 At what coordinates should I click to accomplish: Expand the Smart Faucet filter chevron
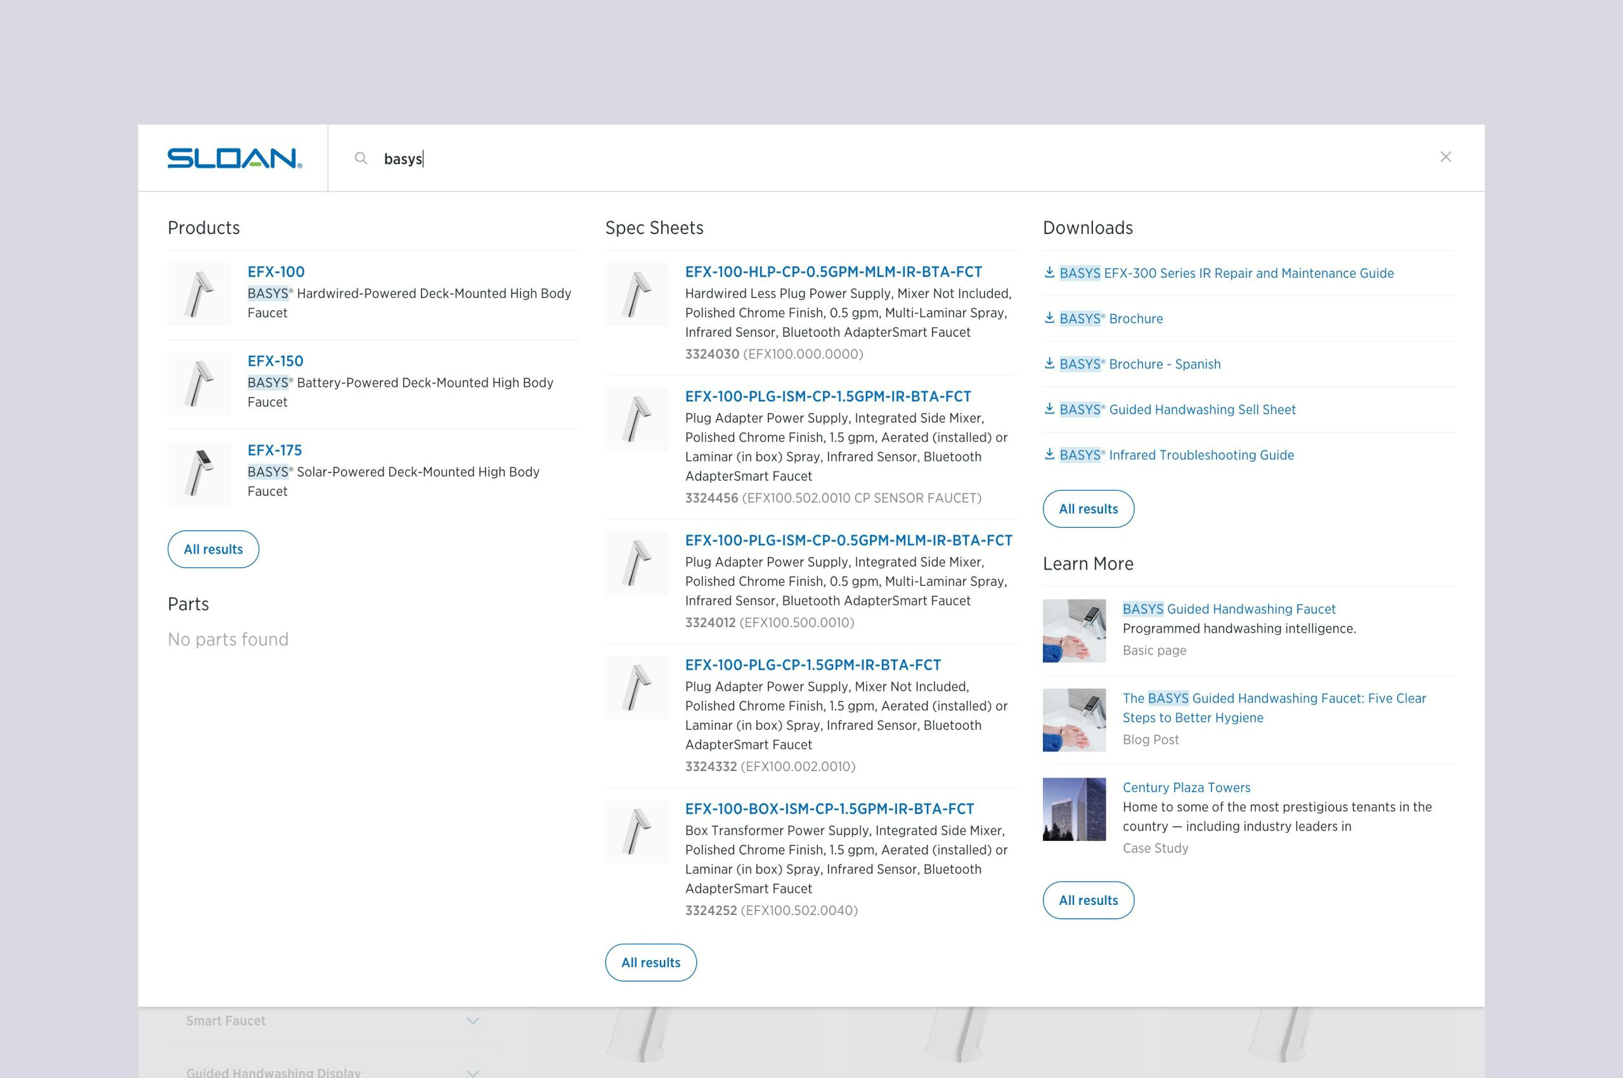[x=473, y=1020]
